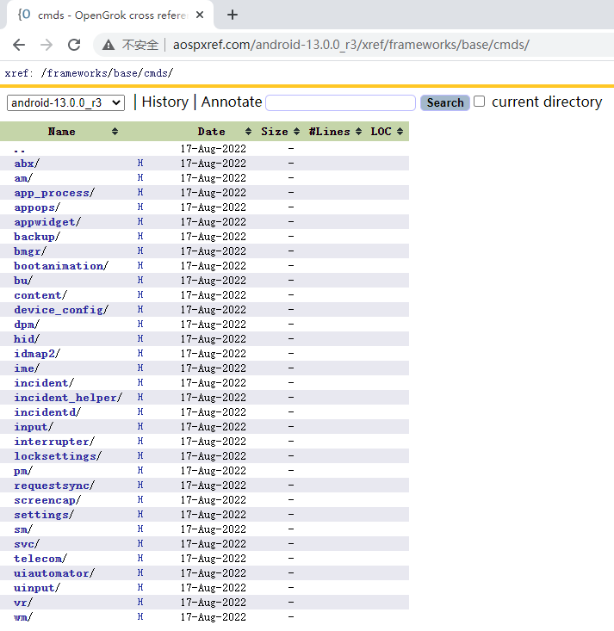
Task: Click the history H icon for pm
Action: click(x=140, y=470)
